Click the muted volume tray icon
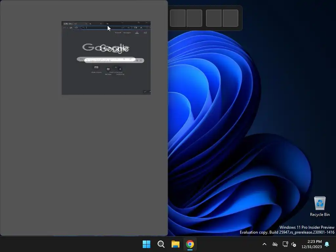The width and height of the screenshot is (336, 252). [x=294, y=244]
